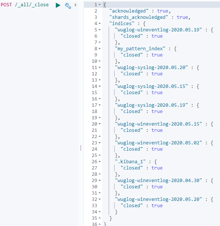Viewport: 220px width, 226px height.
Task: Fold the wuglog-syslog-2020.05.15 block
Action: click(99, 86)
